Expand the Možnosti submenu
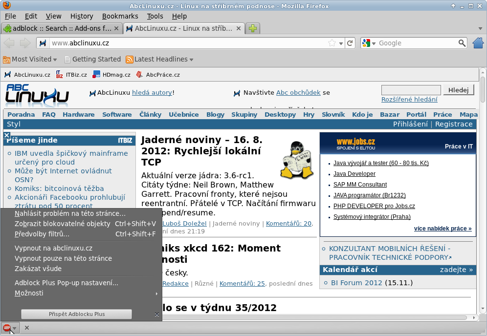487x336 pixels. [81, 293]
